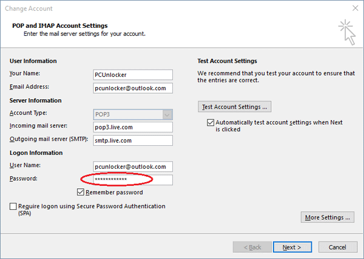The width and height of the screenshot is (364, 259).
Task: Edit the Outgoing mail server SMTP field
Action: click(x=130, y=140)
